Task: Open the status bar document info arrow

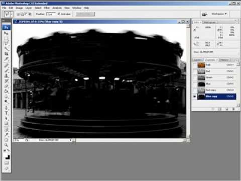Action: tap(70, 140)
